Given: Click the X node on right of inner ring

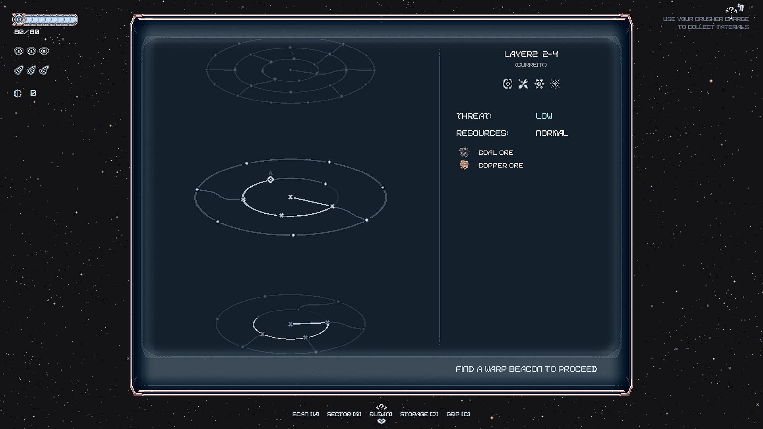Looking at the screenshot, I should pos(332,206).
